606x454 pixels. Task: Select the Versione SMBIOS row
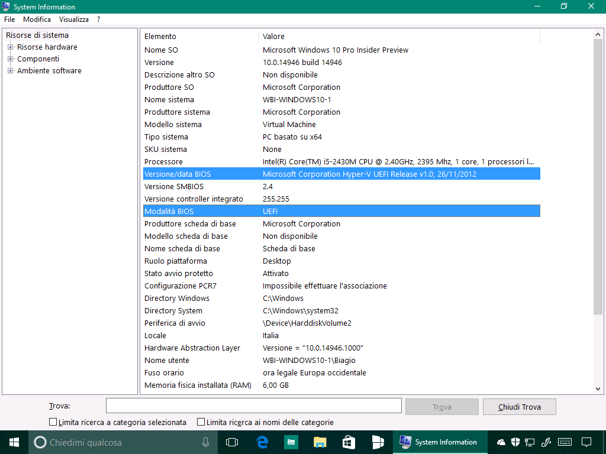[341, 186]
